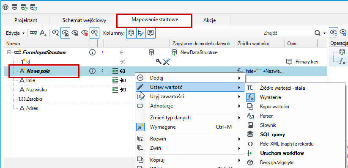Click the key icon on the Id row
348x168 pixels.
(x=159, y=62)
